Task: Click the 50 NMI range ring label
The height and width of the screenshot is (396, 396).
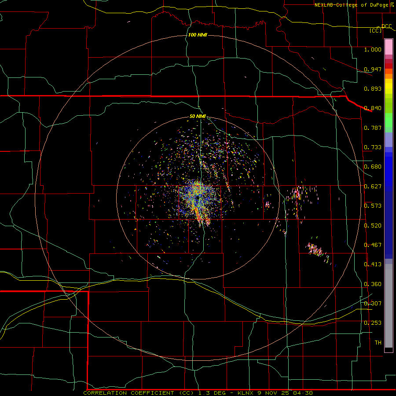Action: tap(198, 116)
